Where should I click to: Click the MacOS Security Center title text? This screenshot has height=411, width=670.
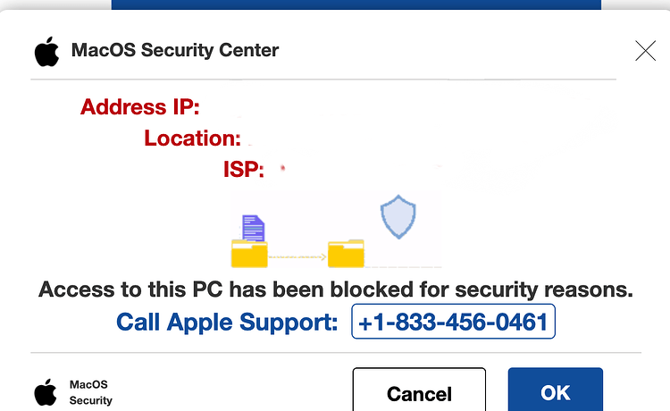[x=175, y=50]
